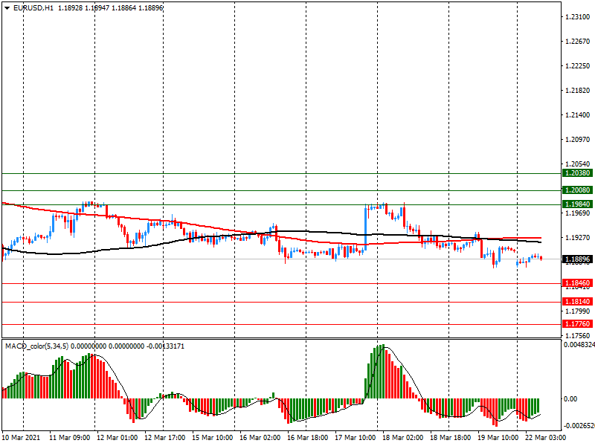
Task: Select the 17 Mar 10:00 time label
Action: point(356,439)
